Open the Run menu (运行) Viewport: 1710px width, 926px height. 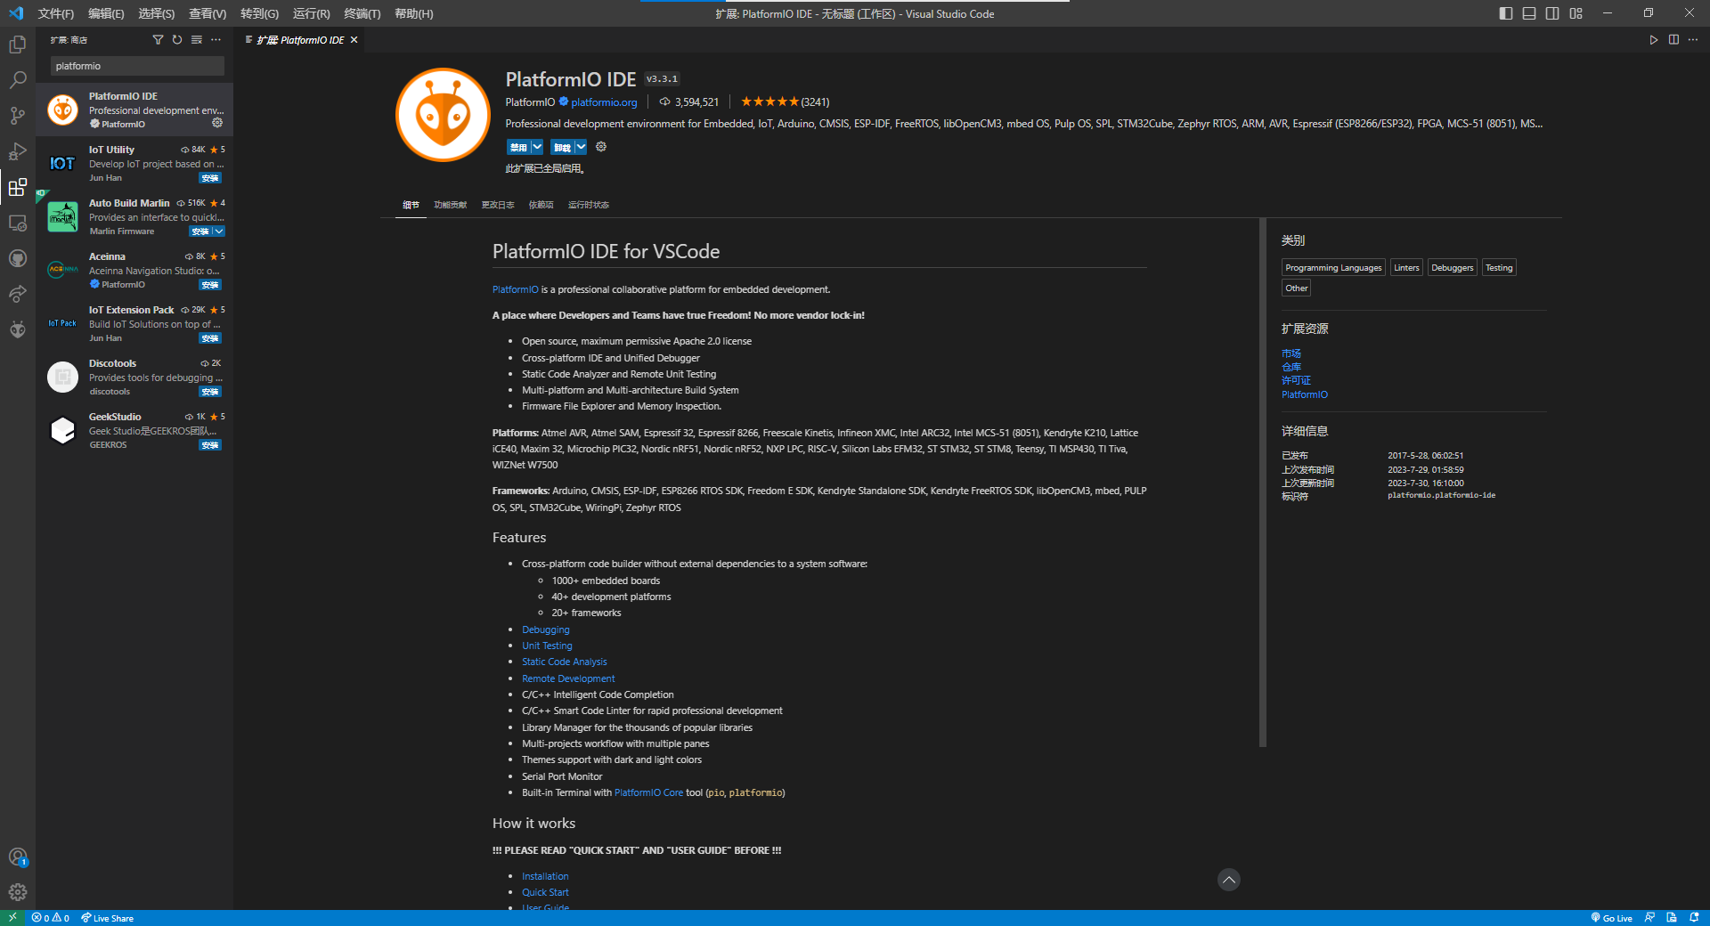coord(311,13)
